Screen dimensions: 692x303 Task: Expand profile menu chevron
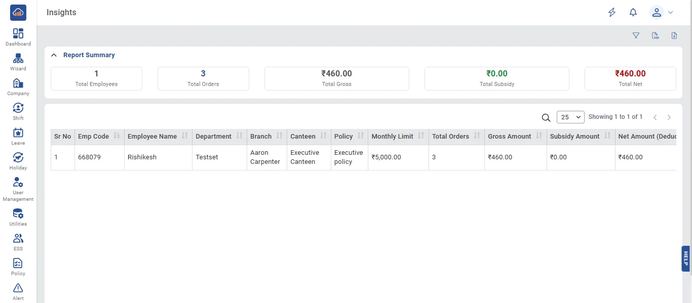[x=671, y=13]
